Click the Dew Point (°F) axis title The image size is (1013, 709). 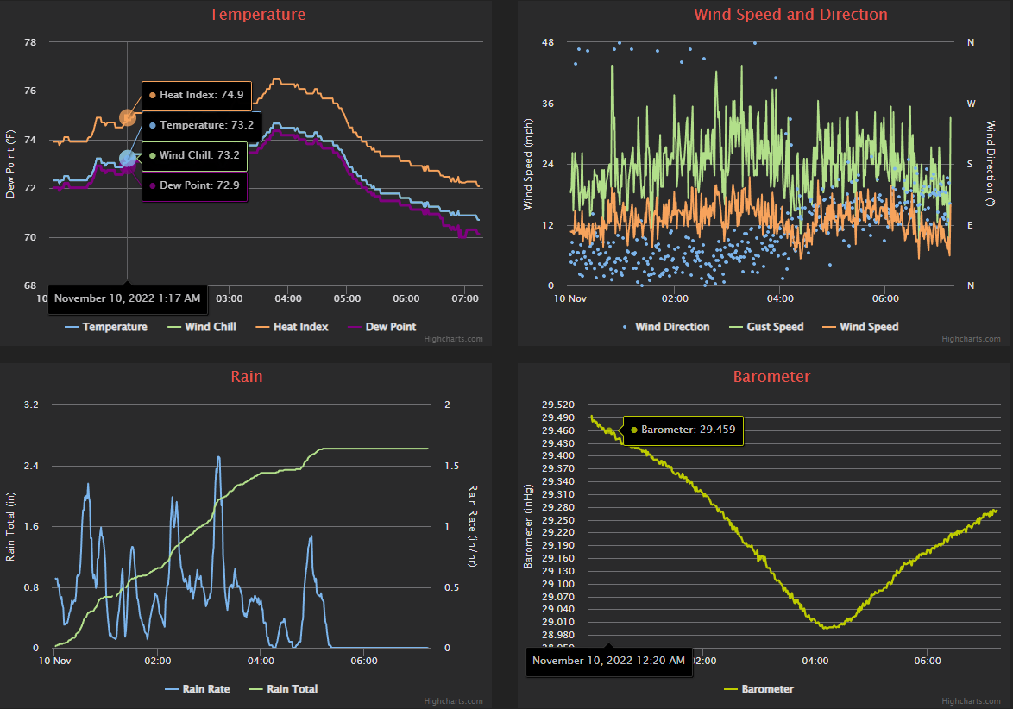point(10,164)
